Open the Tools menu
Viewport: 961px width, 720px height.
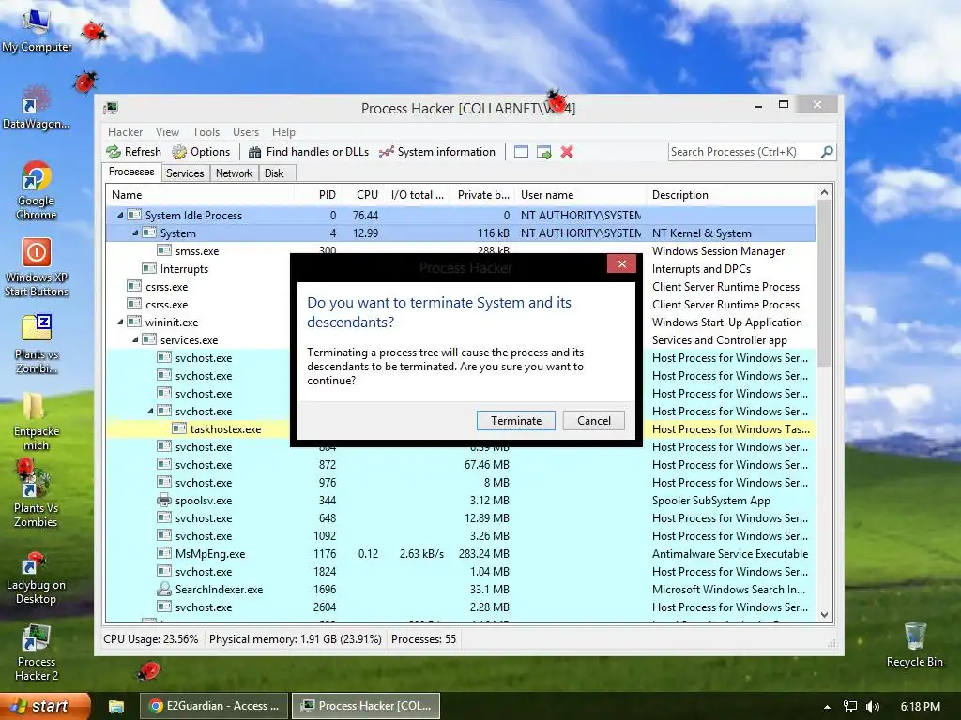pos(206,131)
